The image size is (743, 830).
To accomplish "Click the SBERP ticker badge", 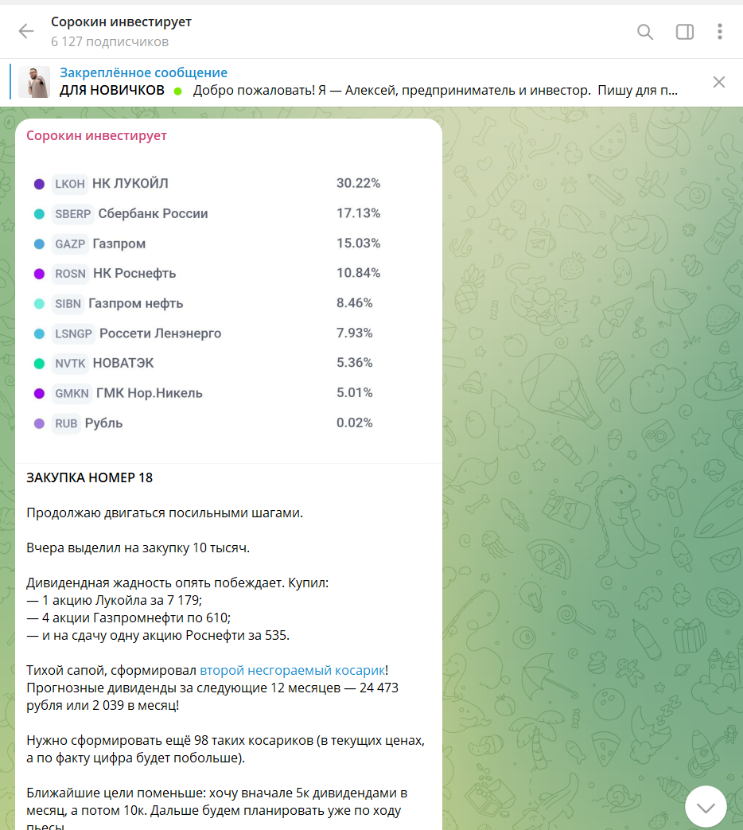I will [x=73, y=214].
